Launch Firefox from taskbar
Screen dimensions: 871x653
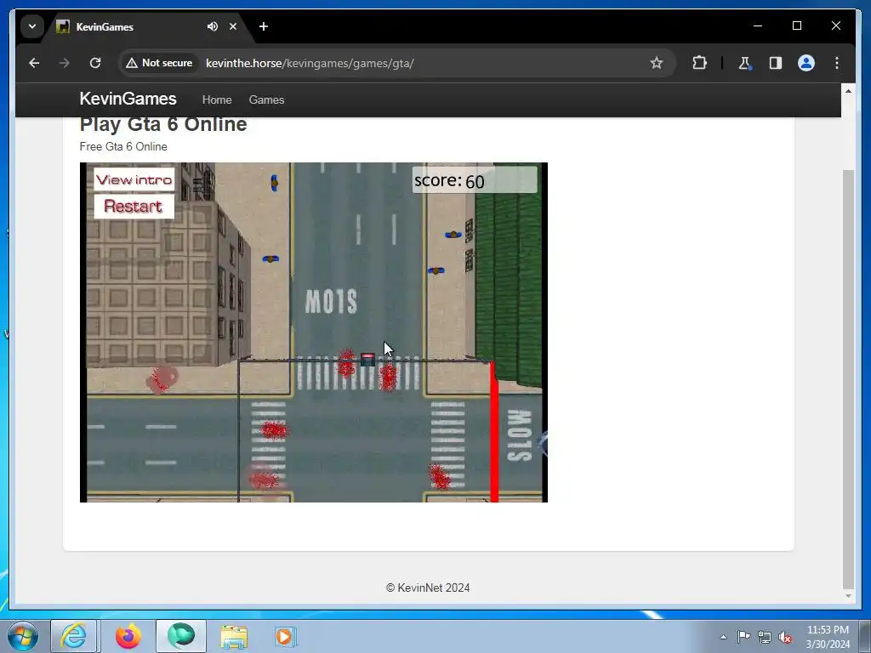[128, 636]
